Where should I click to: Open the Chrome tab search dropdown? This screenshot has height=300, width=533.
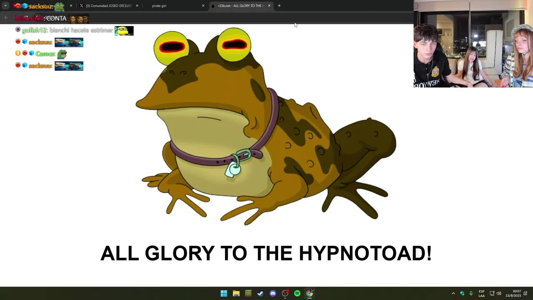coord(5,6)
